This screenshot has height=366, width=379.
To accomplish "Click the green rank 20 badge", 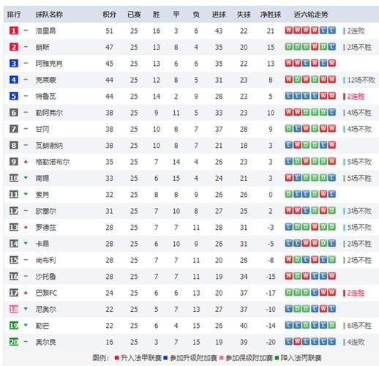I will (14, 342).
